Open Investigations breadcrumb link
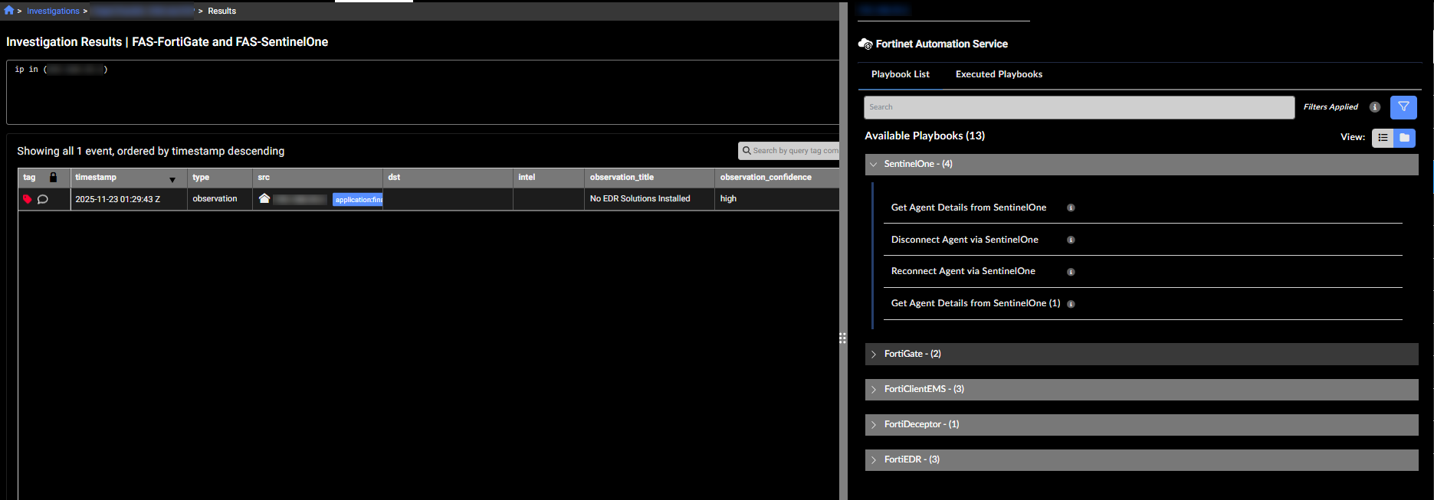The width and height of the screenshot is (1434, 500). (x=53, y=11)
